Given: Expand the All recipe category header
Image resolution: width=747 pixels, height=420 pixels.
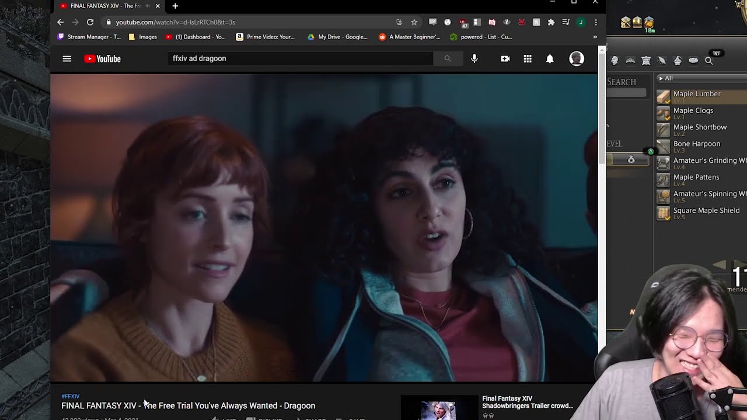Looking at the screenshot, I should tap(700, 78).
